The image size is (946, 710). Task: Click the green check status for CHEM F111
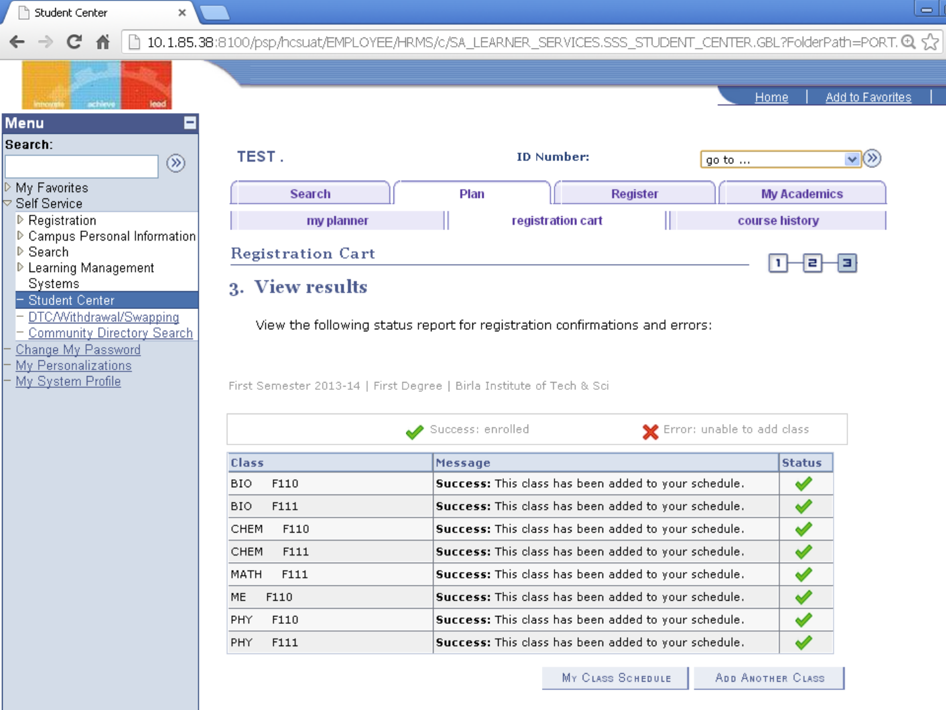point(803,552)
